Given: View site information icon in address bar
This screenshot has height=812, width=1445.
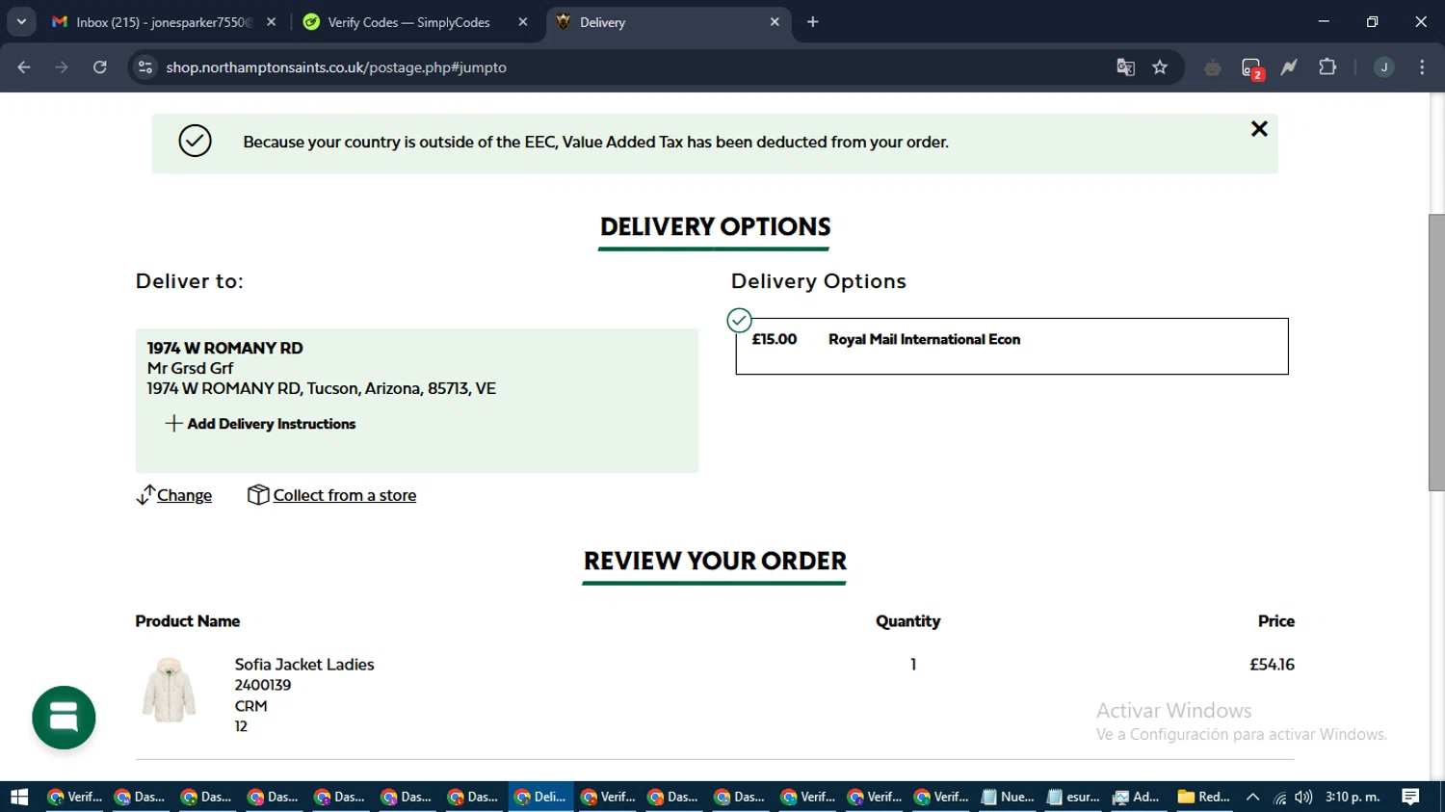Looking at the screenshot, I should pos(145,67).
